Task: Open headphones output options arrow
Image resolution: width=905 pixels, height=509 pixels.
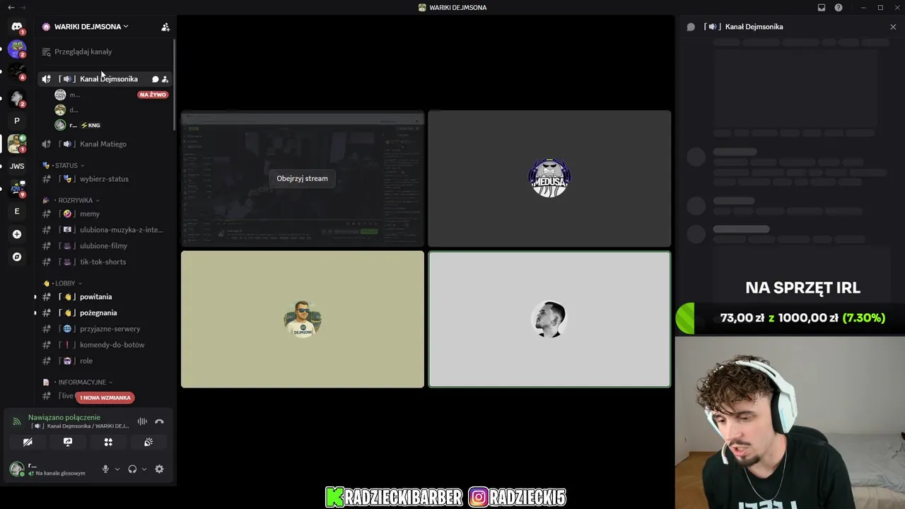Action: pyautogui.click(x=144, y=469)
